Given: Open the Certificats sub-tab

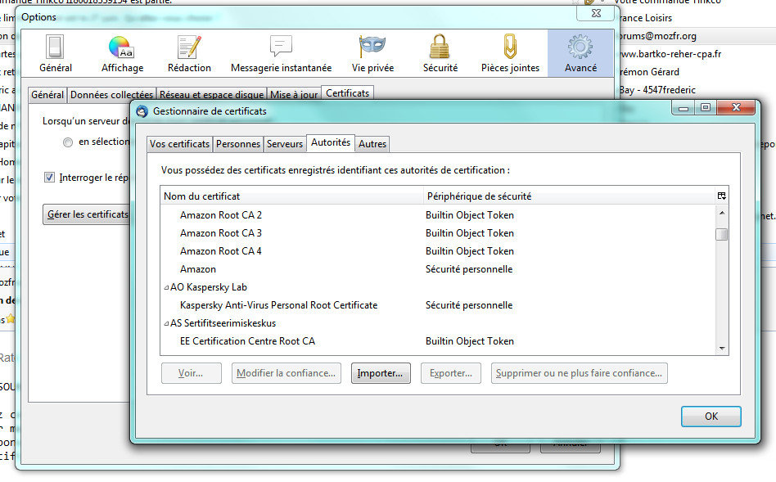Looking at the screenshot, I should click(347, 93).
